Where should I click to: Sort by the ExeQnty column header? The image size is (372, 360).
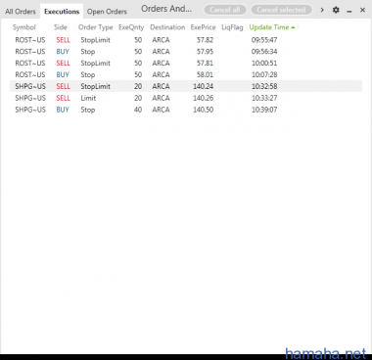click(x=131, y=27)
